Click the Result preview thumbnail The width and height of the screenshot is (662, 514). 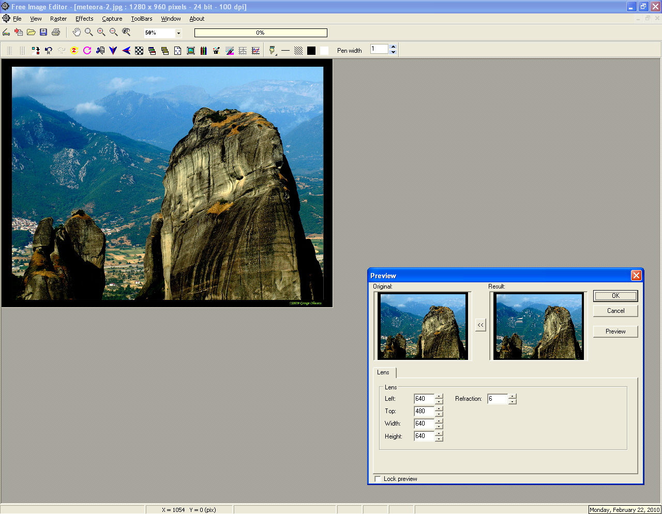(538, 326)
